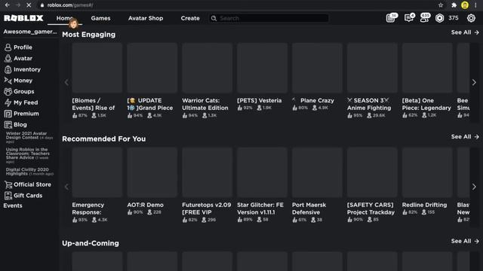Open Winter 2021 Avatar Design Contest post
The image size is (483, 271).
(x=29, y=137)
